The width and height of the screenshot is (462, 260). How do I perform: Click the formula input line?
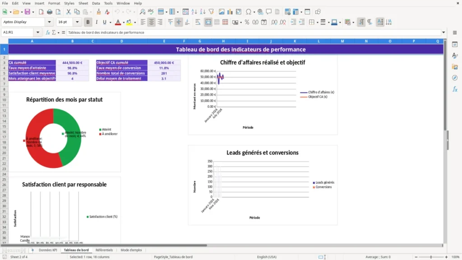point(254,32)
